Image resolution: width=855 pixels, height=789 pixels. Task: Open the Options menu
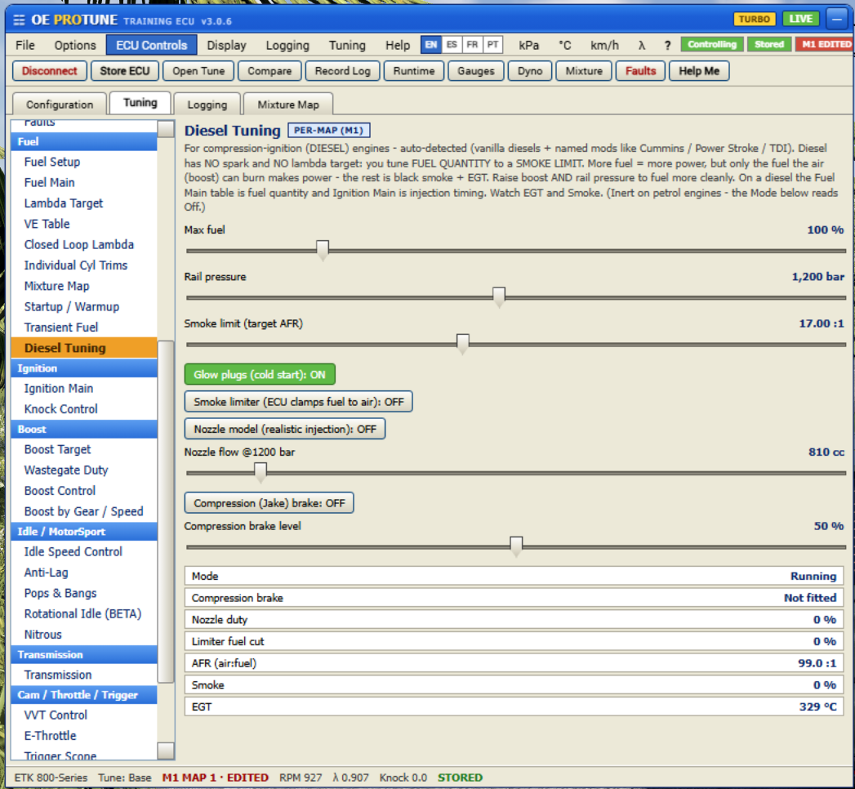pos(75,45)
